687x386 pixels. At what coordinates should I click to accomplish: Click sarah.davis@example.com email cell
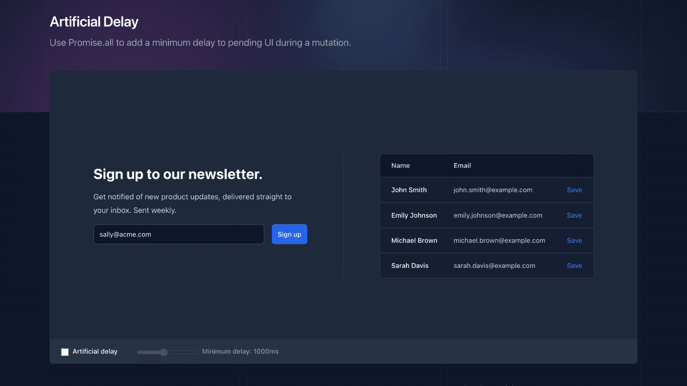click(x=494, y=266)
